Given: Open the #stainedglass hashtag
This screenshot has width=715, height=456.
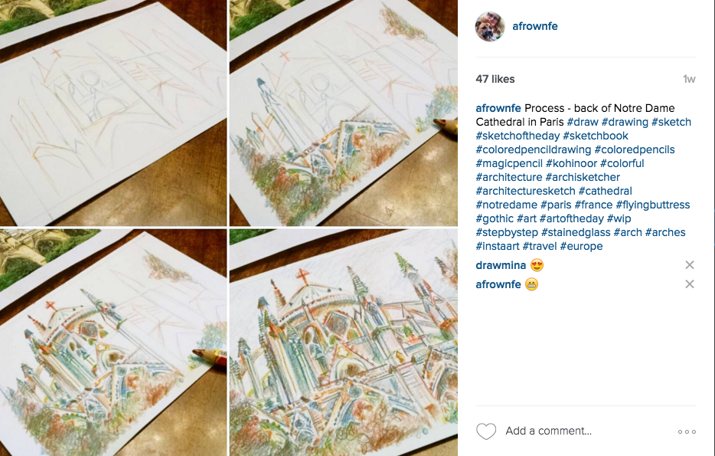Looking at the screenshot, I should coord(576,232).
